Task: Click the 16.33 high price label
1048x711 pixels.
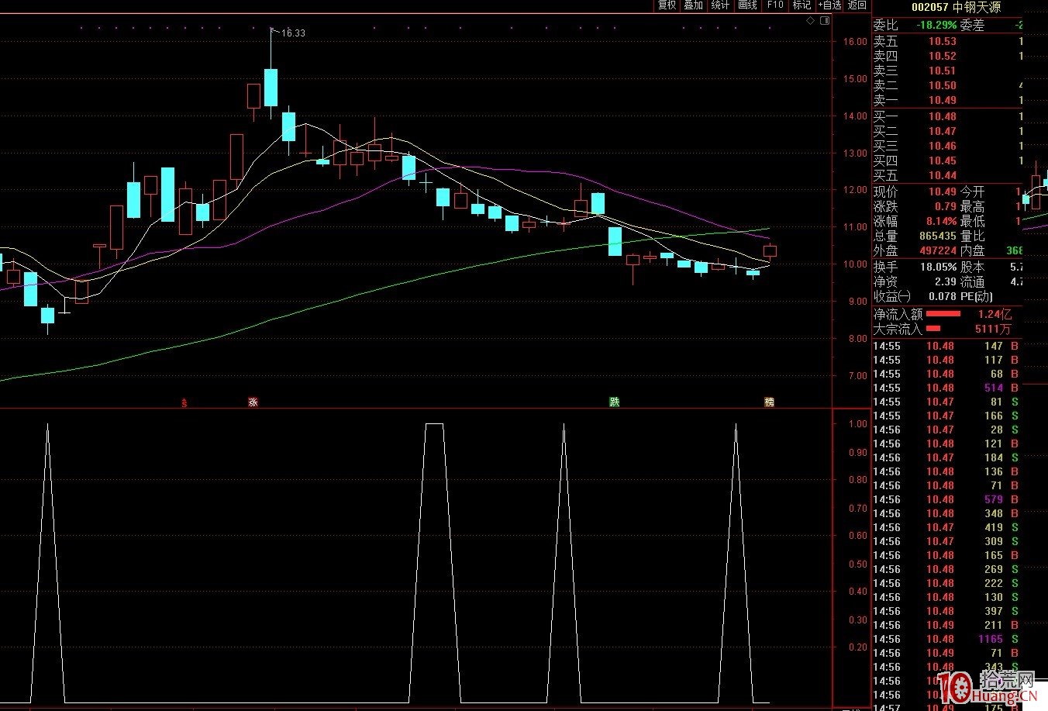Action: (x=293, y=33)
